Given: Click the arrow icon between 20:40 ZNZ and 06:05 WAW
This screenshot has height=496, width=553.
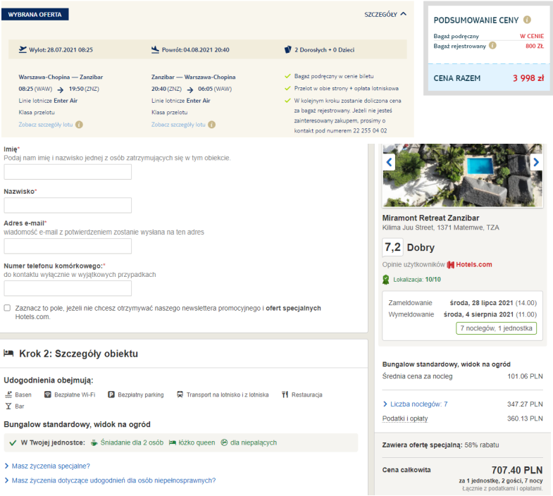Looking at the screenshot, I should pos(190,89).
